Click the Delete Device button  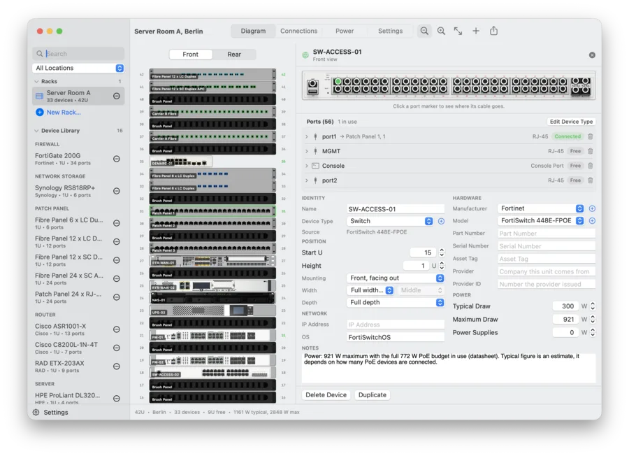pyautogui.click(x=326, y=395)
